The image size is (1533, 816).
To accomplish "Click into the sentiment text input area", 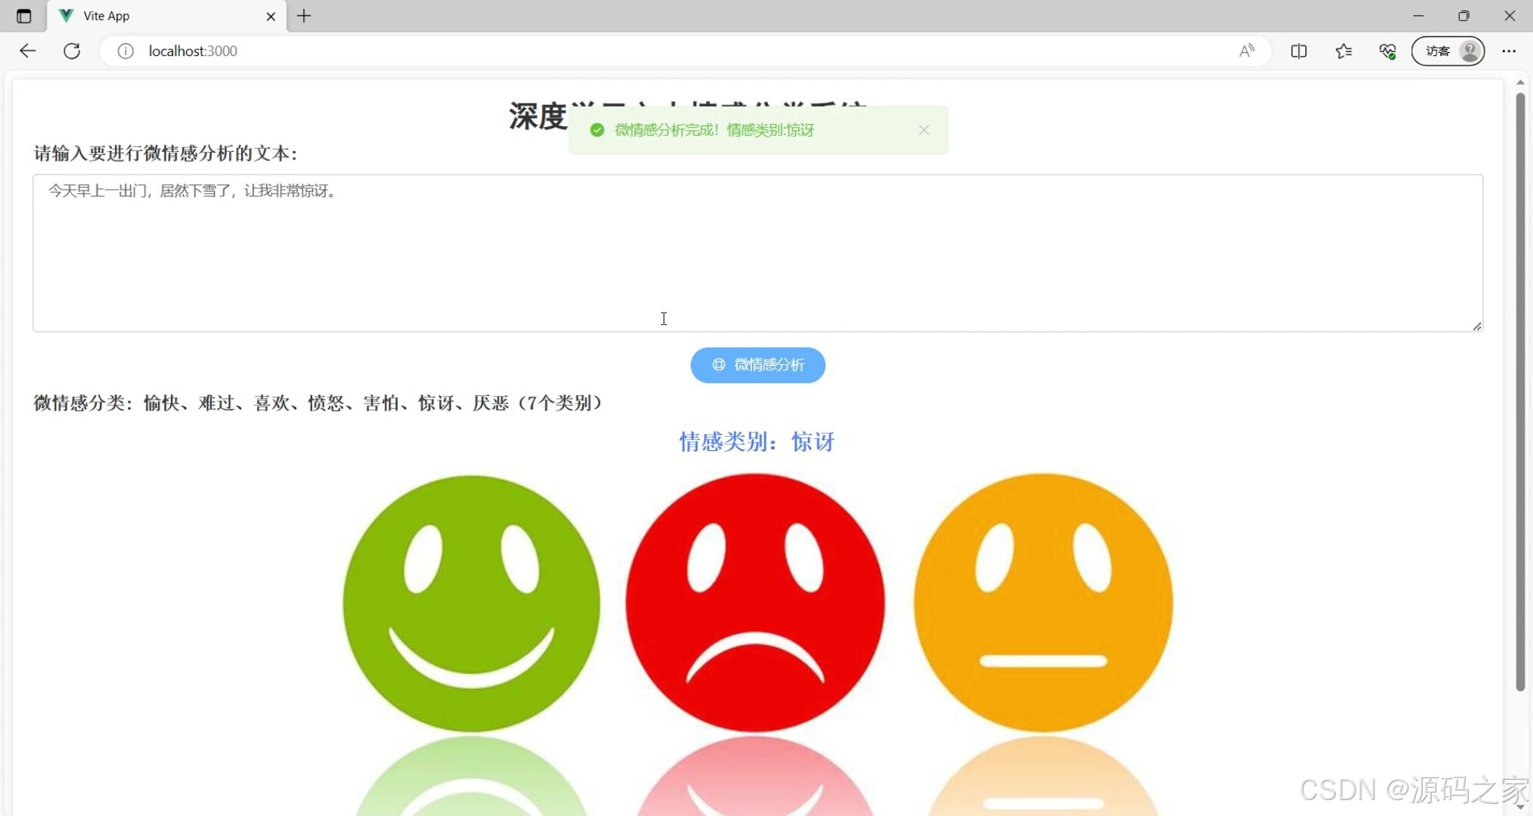I will tap(757, 253).
